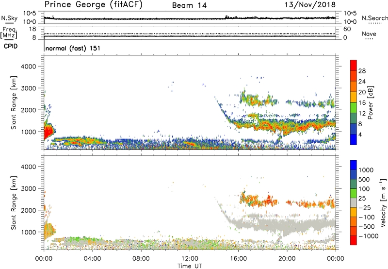This screenshot has height=269, width=388.
Task: Click the "100" label on velocity colorbar
Action: tap(364, 189)
